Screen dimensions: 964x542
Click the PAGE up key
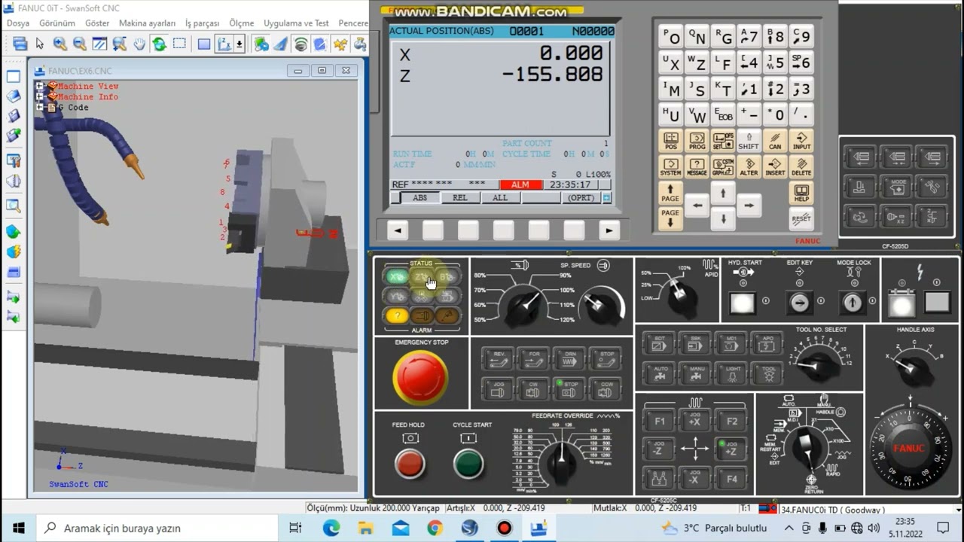pyautogui.click(x=670, y=193)
